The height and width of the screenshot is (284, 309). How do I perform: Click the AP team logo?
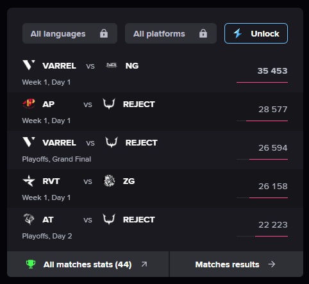pos(29,104)
